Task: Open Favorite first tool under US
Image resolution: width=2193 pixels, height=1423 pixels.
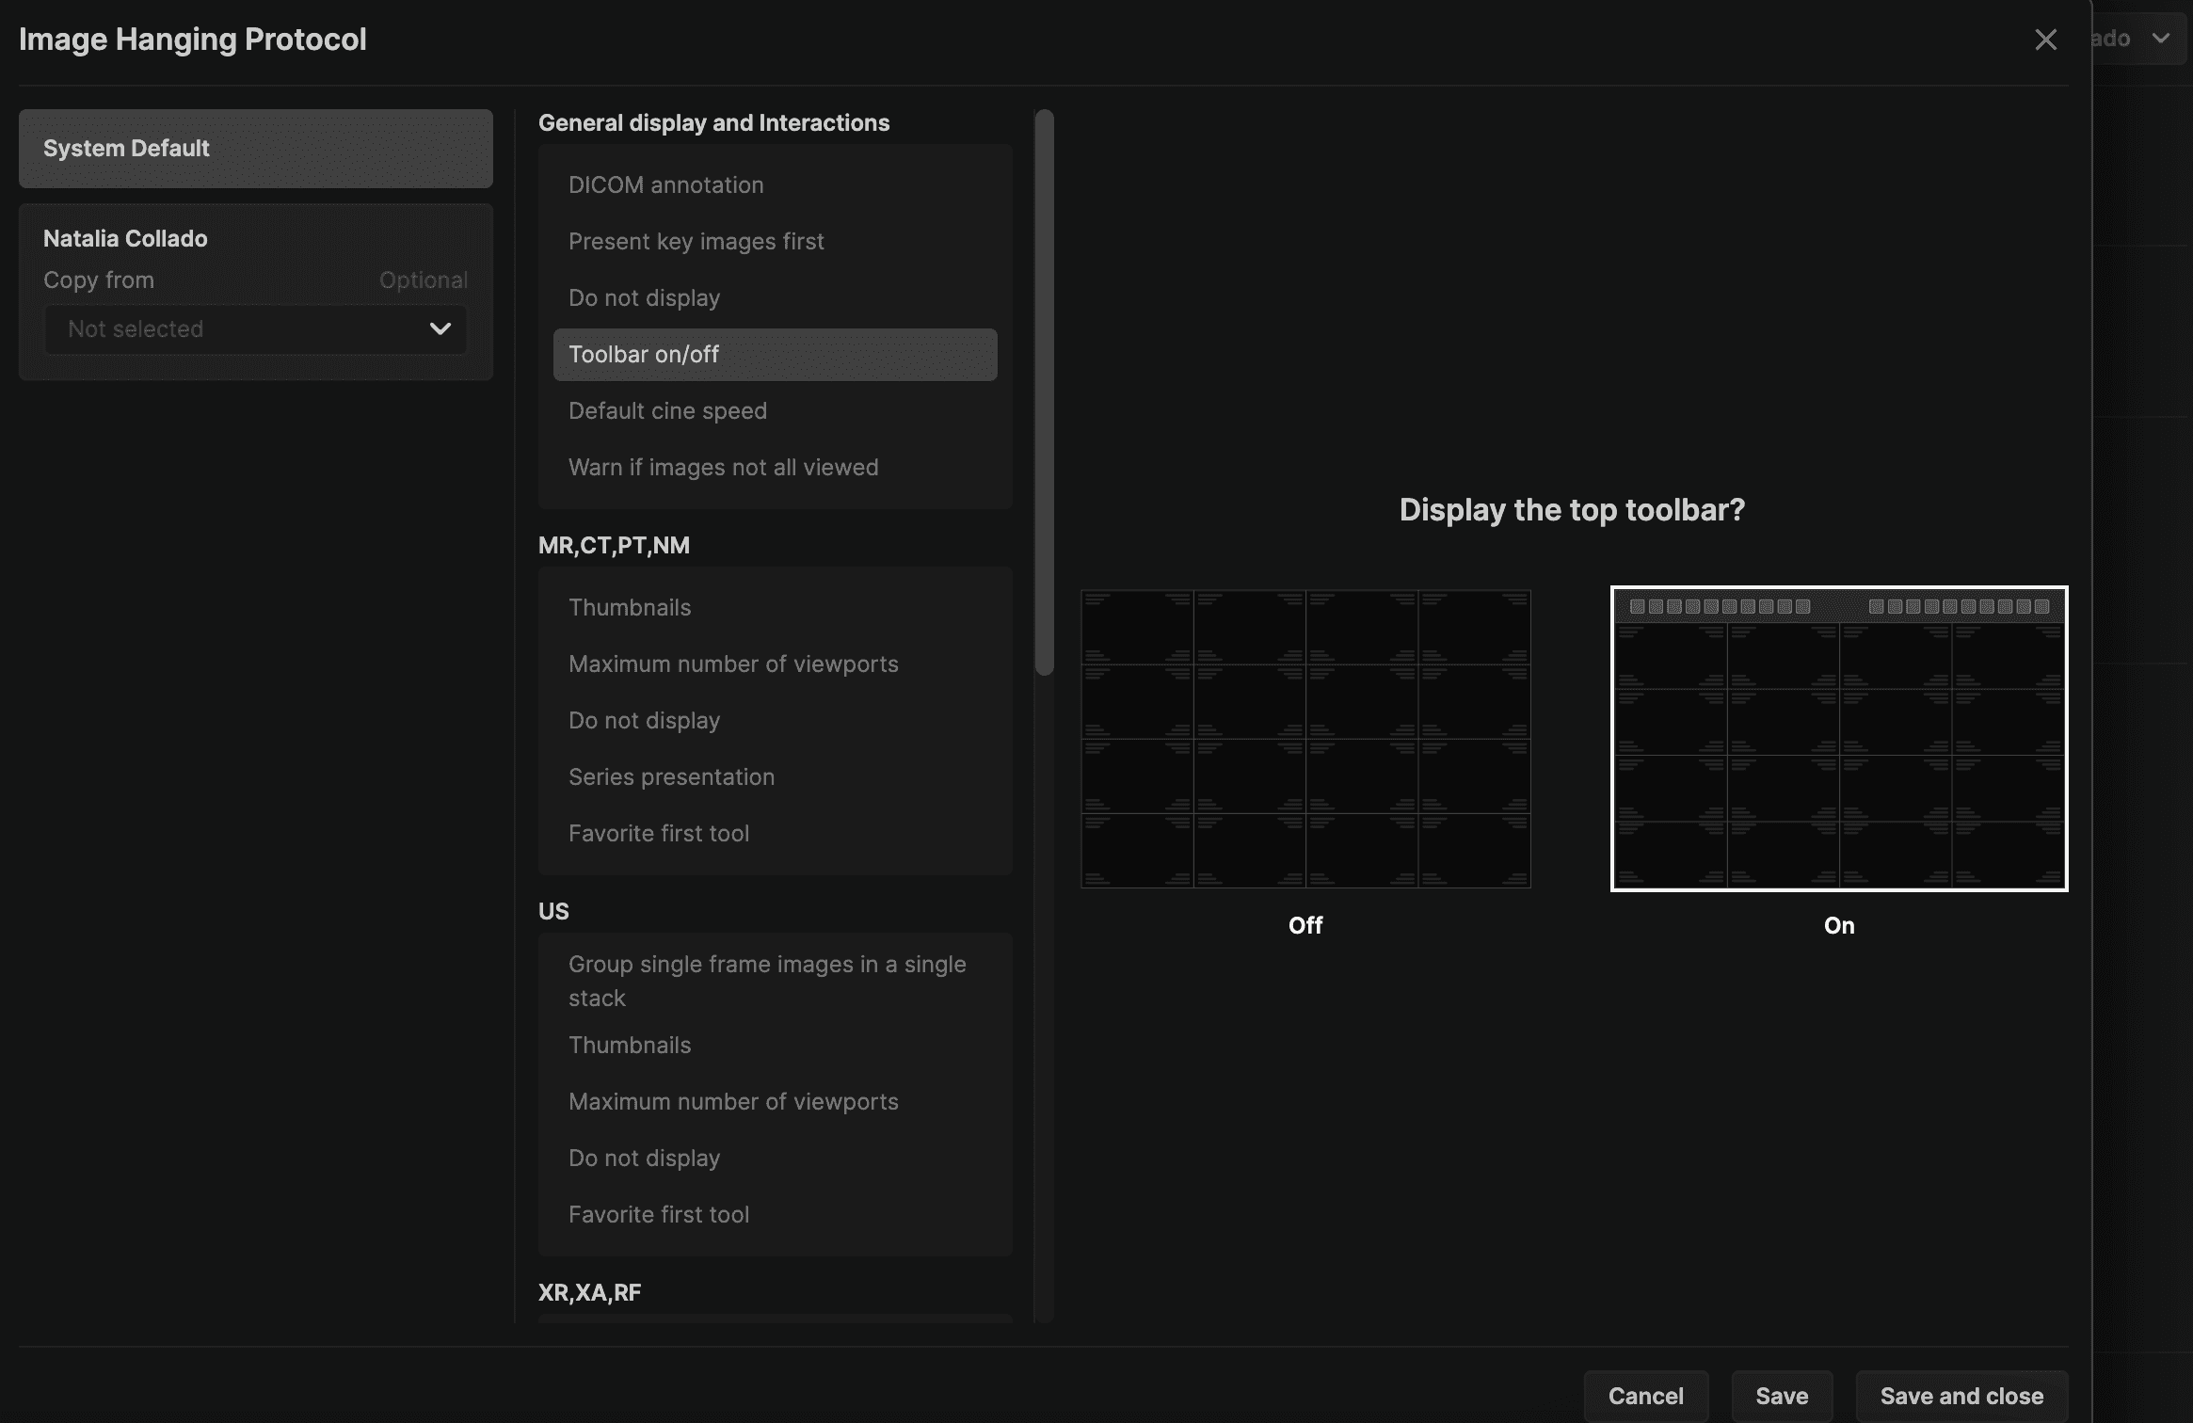Action: (659, 1215)
